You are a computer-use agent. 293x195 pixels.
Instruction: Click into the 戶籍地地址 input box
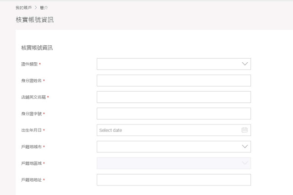pos(174,180)
